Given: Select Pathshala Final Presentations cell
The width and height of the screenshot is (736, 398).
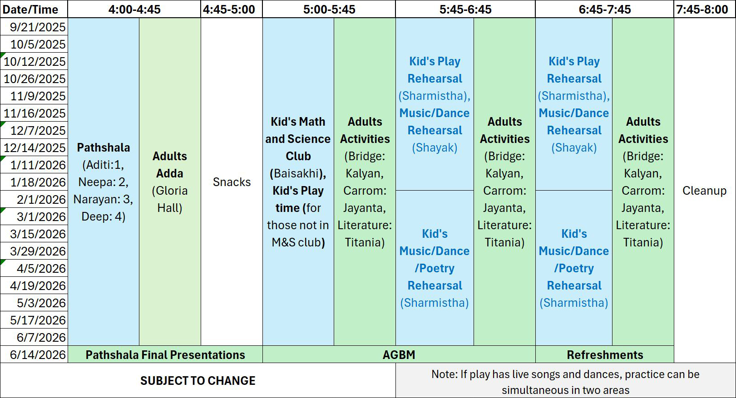Looking at the screenshot, I should coord(165,354).
